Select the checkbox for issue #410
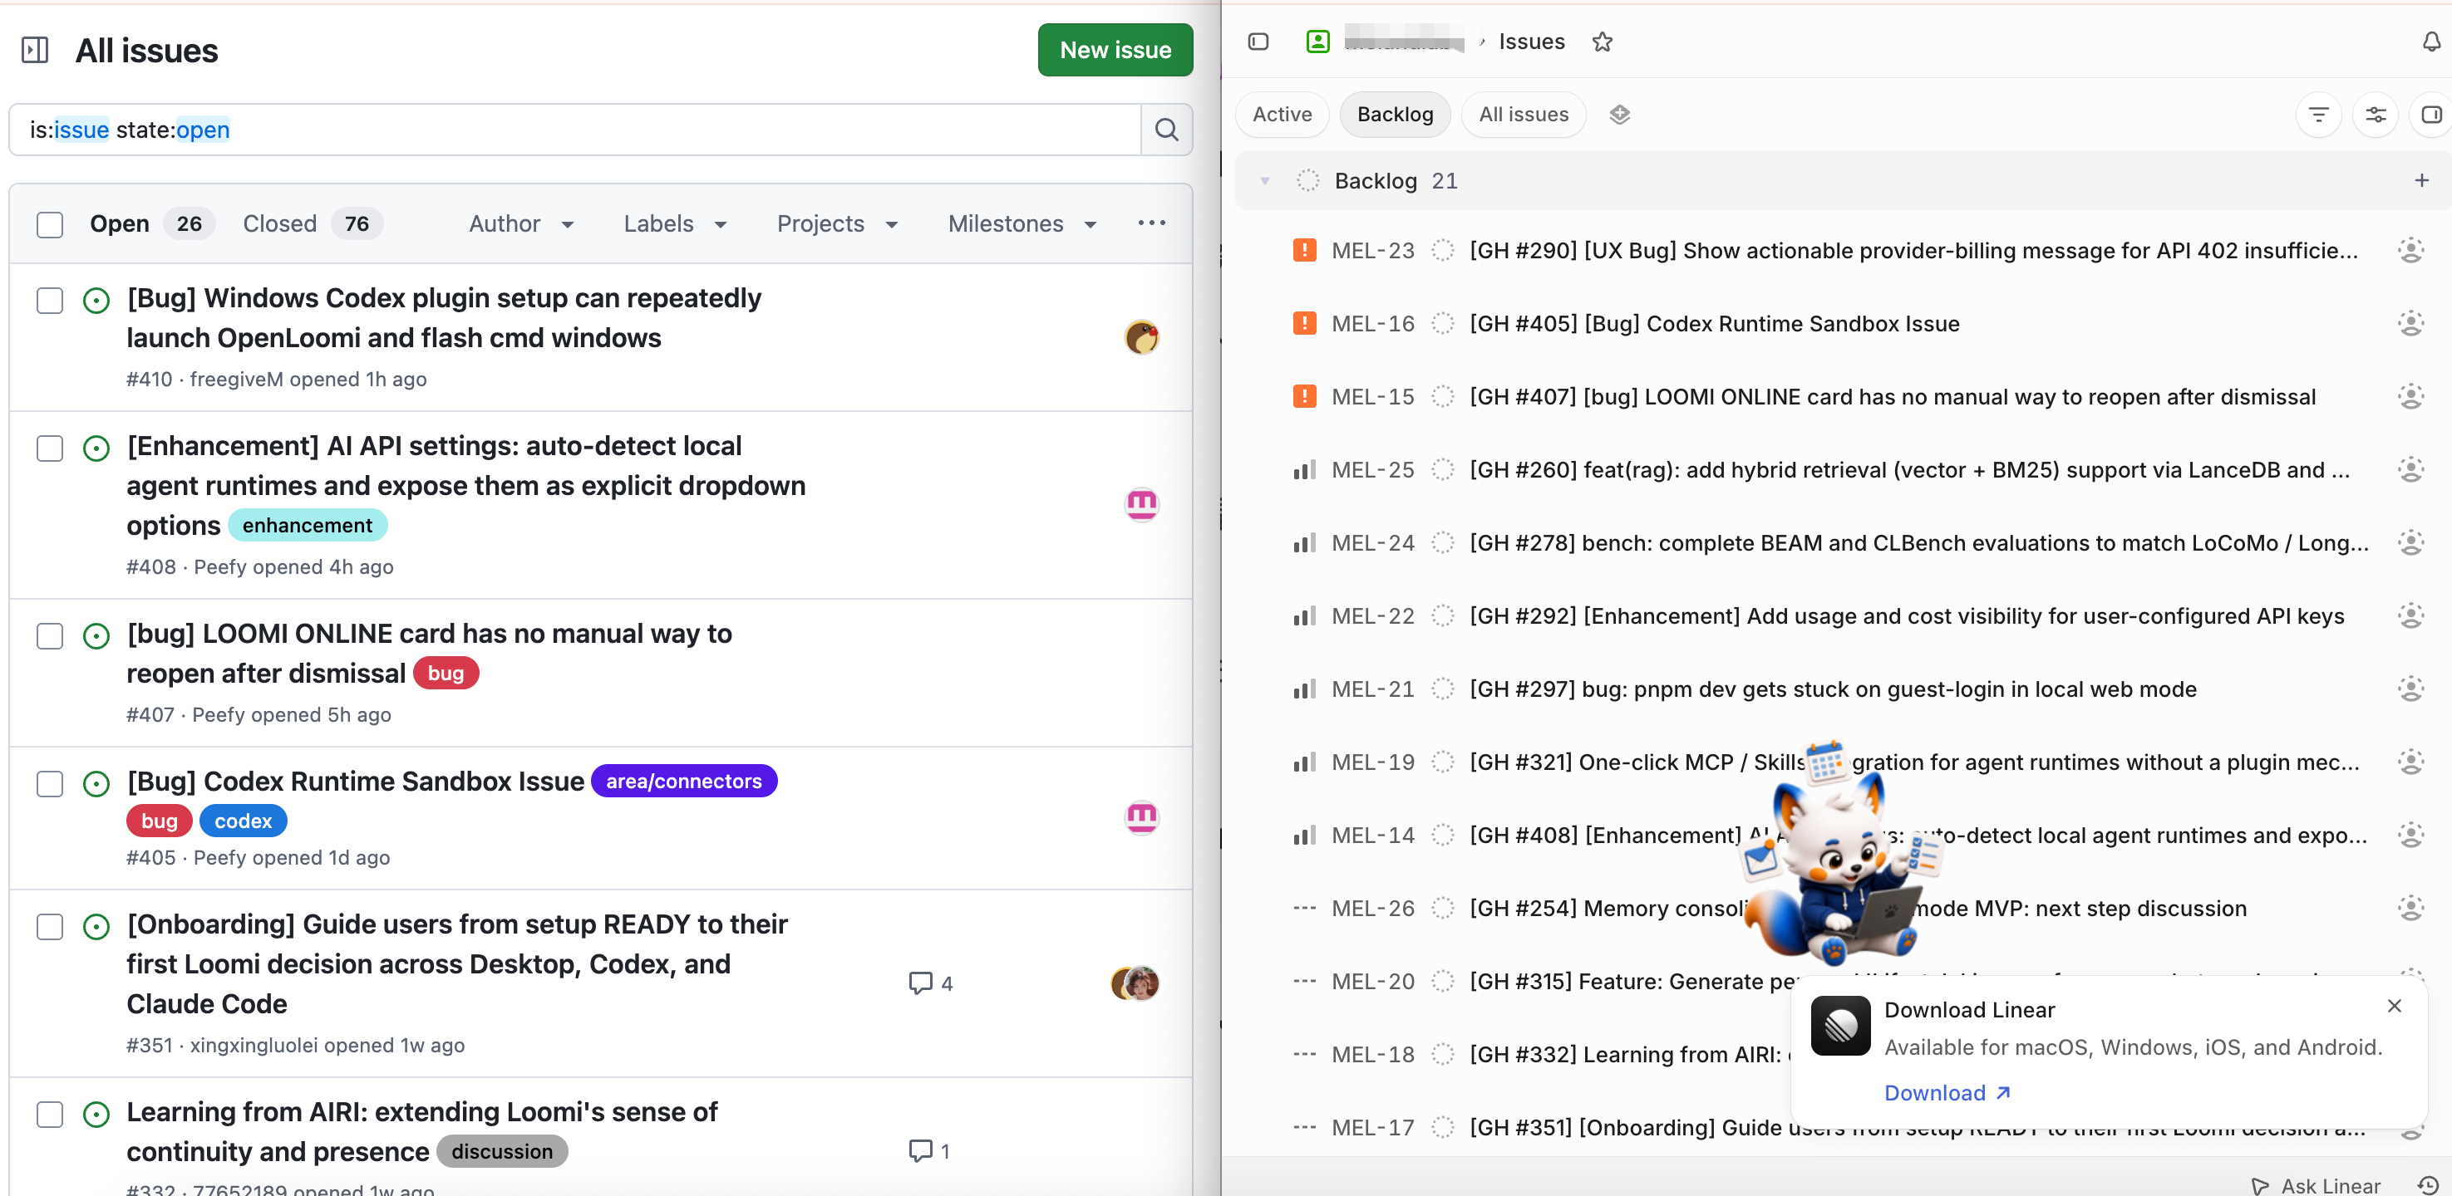This screenshot has width=2452, height=1196. tap(50, 301)
